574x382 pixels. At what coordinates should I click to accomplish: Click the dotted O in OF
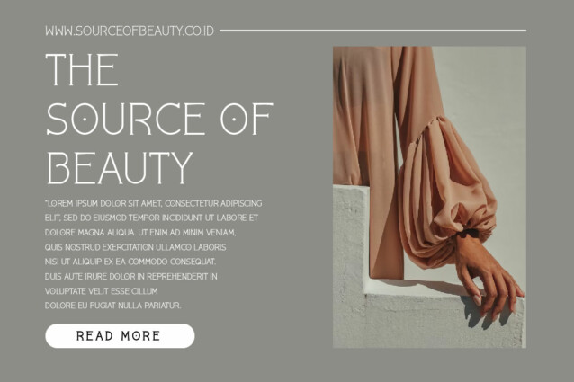(234, 120)
